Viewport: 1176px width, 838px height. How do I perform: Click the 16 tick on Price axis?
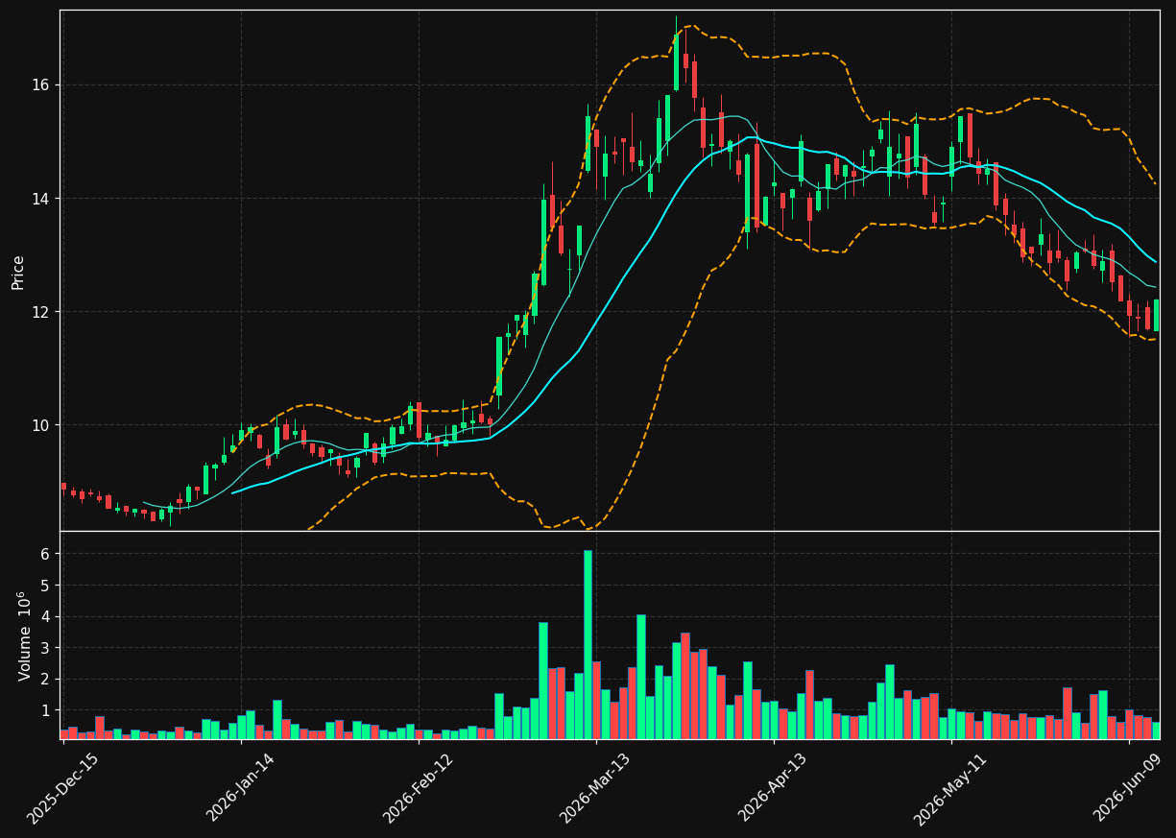point(41,85)
